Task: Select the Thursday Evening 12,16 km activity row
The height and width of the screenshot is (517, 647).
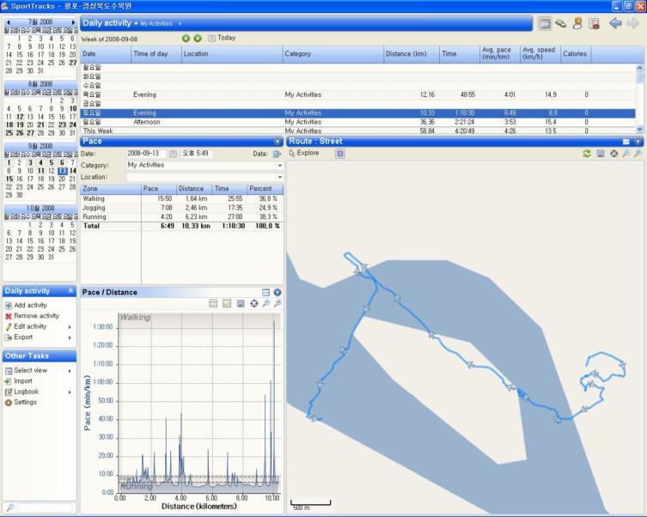Action: (357, 94)
